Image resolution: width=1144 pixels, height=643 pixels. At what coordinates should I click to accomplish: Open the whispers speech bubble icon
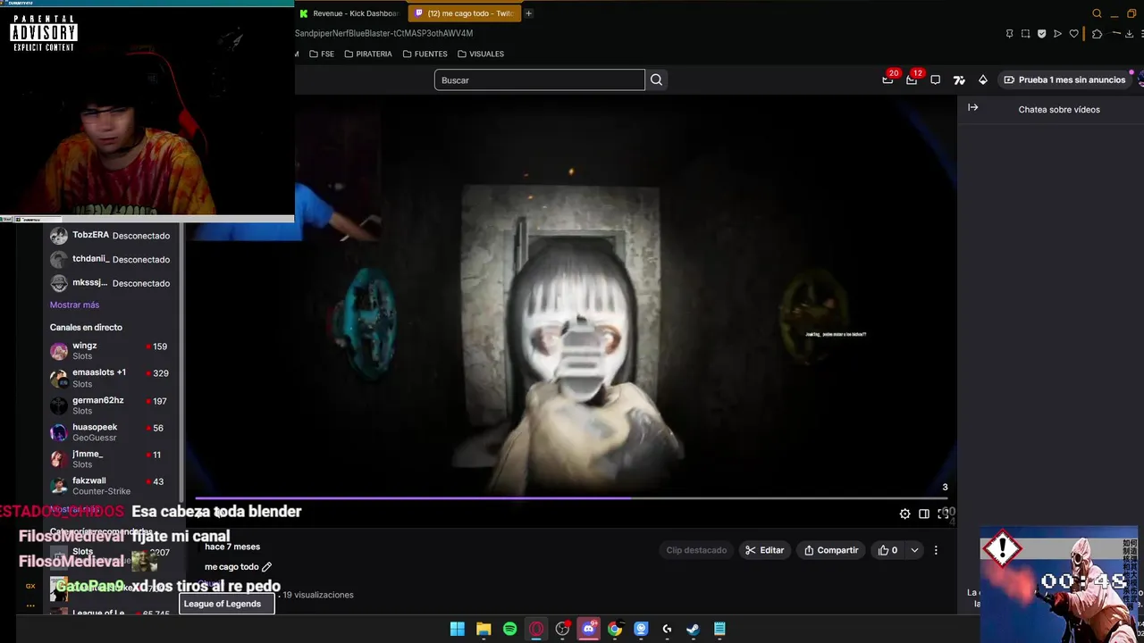tap(935, 79)
